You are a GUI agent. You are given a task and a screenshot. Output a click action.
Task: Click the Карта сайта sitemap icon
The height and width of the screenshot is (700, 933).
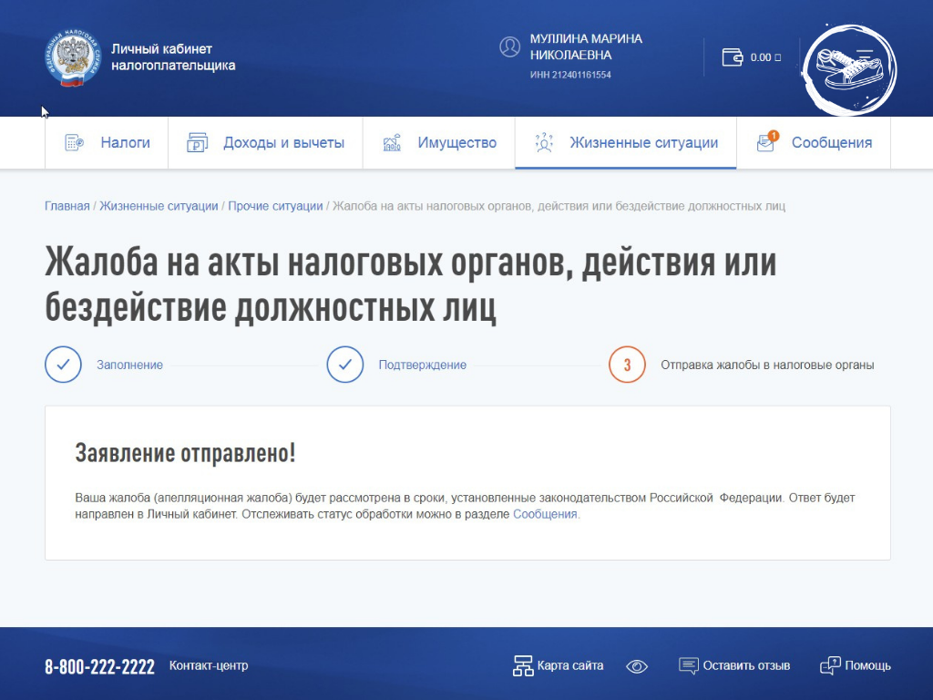pyautogui.click(x=523, y=666)
